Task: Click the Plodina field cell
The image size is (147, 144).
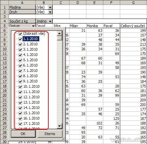Action: tap(22, 7)
